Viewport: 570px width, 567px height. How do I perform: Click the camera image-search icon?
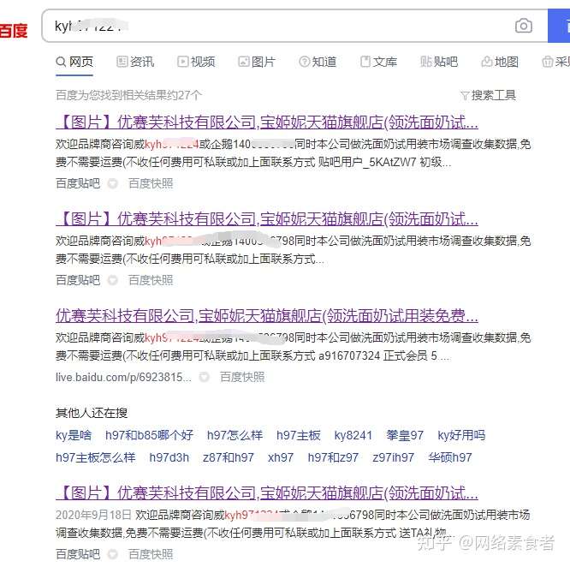[x=524, y=27]
